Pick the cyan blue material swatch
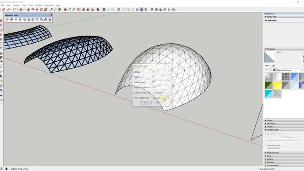 click(x=269, y=94)
